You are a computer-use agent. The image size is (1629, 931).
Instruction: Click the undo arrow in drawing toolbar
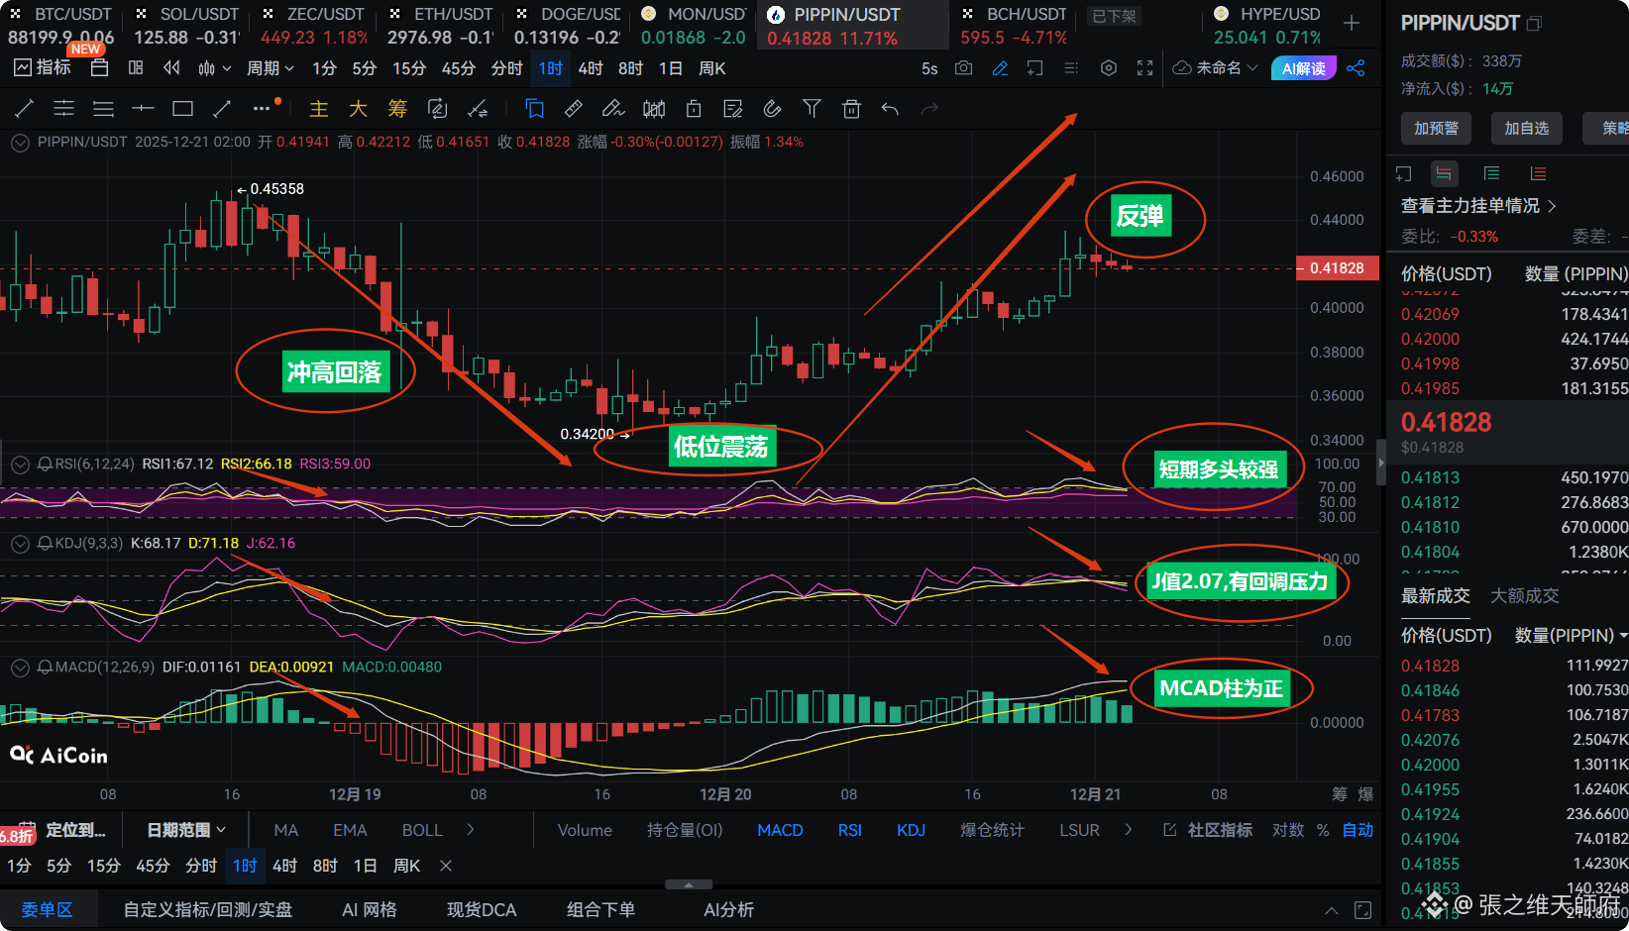tap(890, 109)
